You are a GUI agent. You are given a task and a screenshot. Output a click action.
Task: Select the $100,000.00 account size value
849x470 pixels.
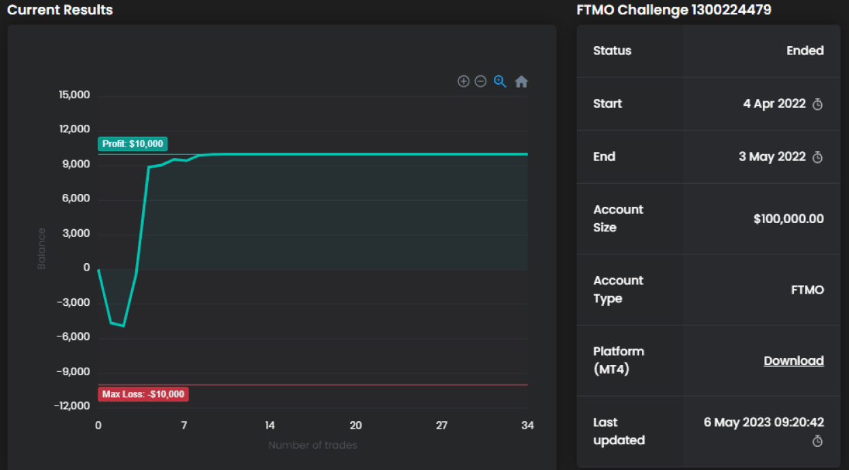click(789, 218)
